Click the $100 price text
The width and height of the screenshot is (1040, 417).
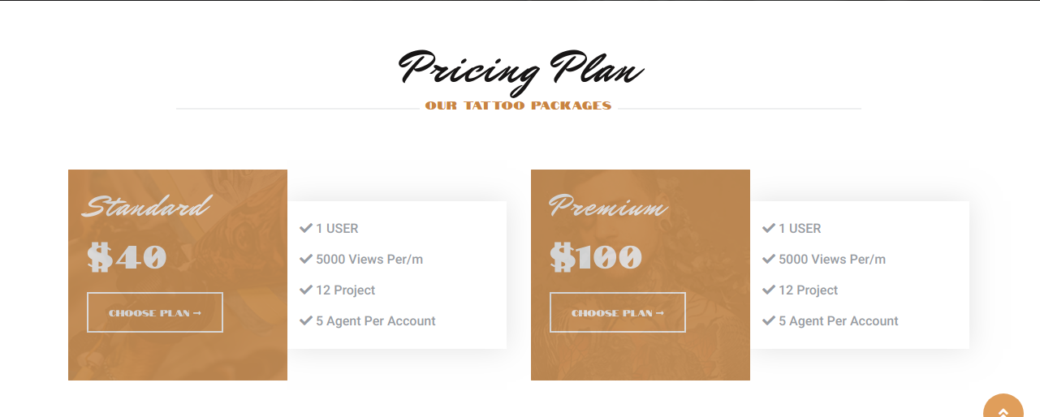[597, 258]
